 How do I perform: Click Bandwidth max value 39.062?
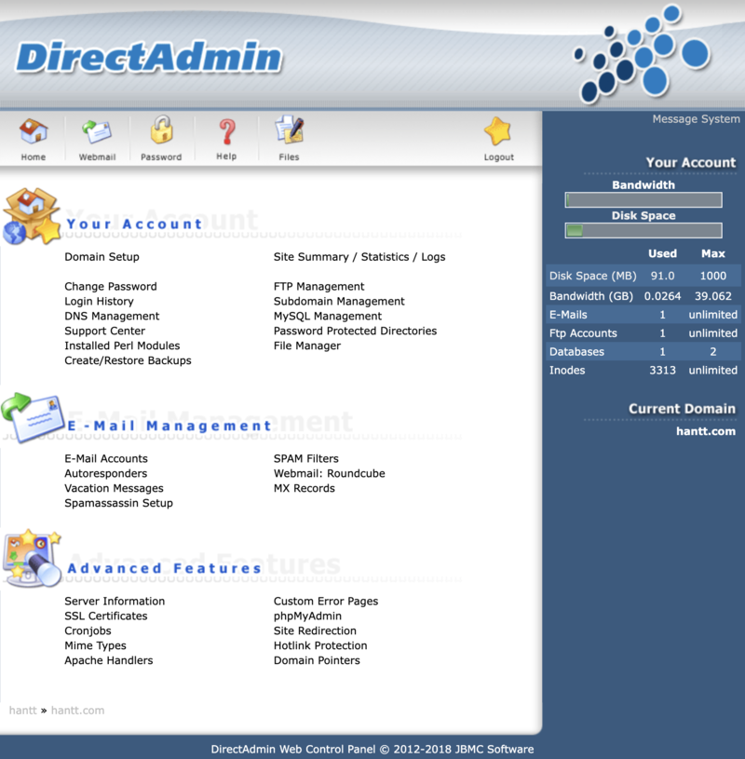713,296
